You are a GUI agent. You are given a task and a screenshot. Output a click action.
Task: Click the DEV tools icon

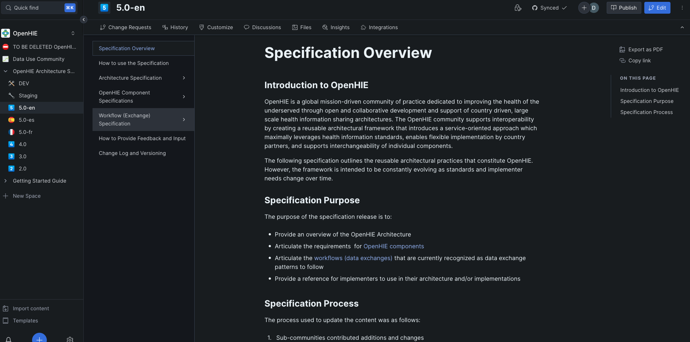coord(11,83)
